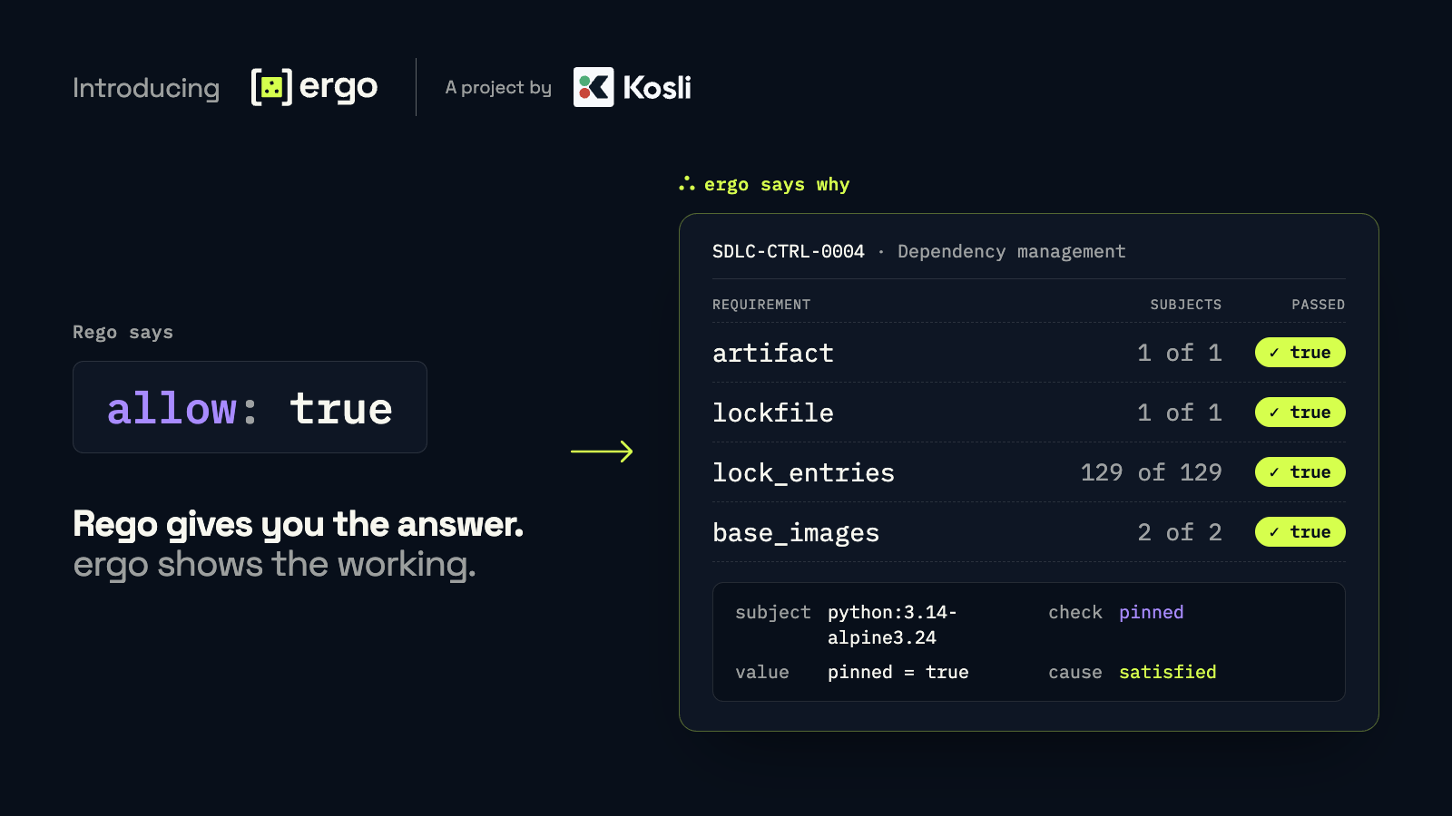Click the true badge in lockfile row

coord(1300,413)
